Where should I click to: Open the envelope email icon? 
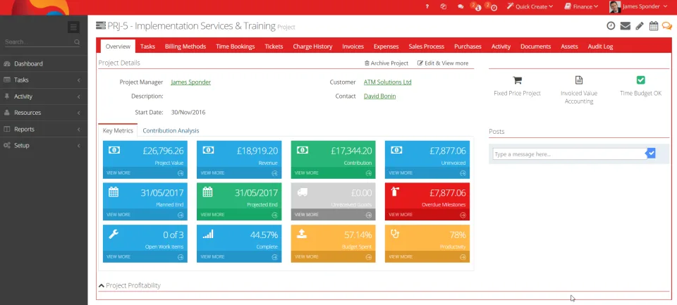click(626, 26)
